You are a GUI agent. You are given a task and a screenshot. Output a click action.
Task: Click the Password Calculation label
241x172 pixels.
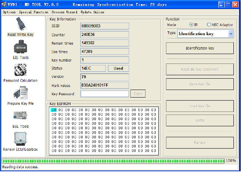(20, 81)
